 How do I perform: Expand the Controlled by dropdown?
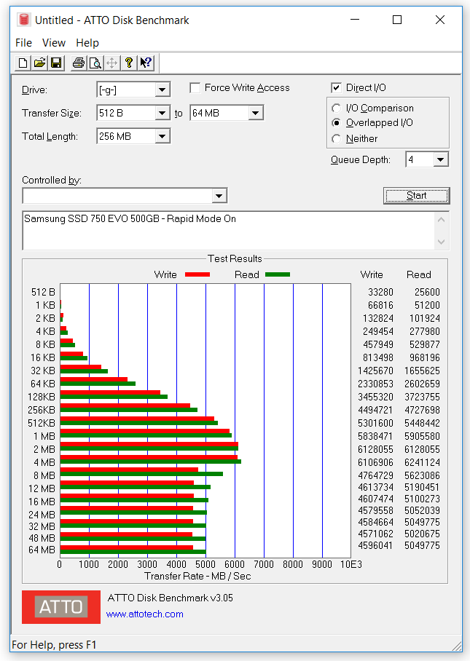[x=219, y=196]
